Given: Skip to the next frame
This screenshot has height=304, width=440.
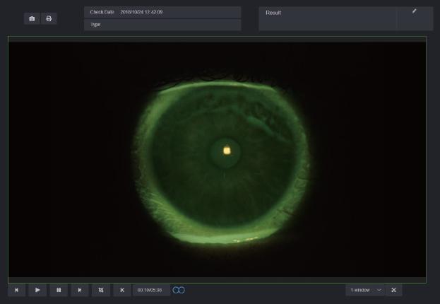Looking at the screenshot, I should click(80, 290).
